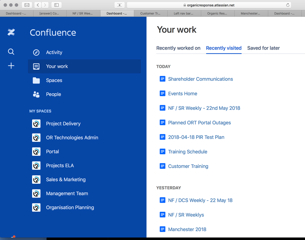This screenshot has width=305, height=240.
Task: Open the NF / SR Weekly - 22nd May 2018 page
Action: coord(204,108)
